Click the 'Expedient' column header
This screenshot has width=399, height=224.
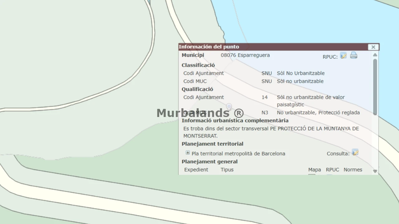click(x=196, y=170)
